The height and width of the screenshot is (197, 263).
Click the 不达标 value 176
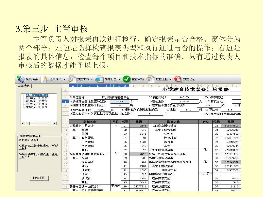[x=230, y=110]
